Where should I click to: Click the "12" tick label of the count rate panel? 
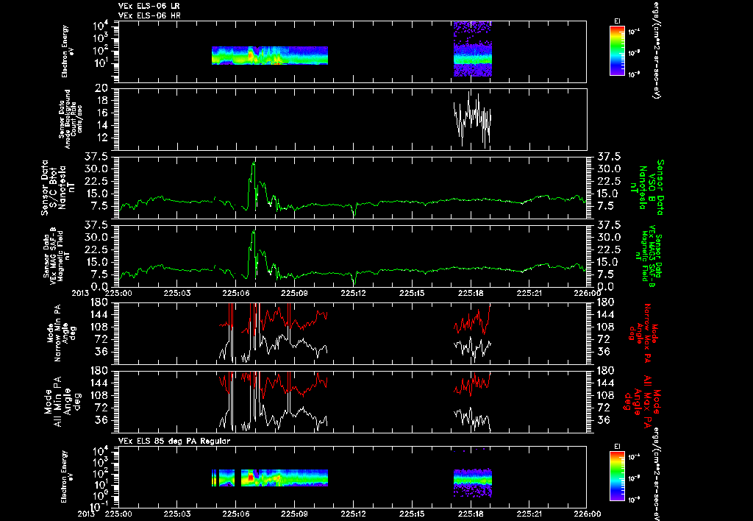[101, 138]
